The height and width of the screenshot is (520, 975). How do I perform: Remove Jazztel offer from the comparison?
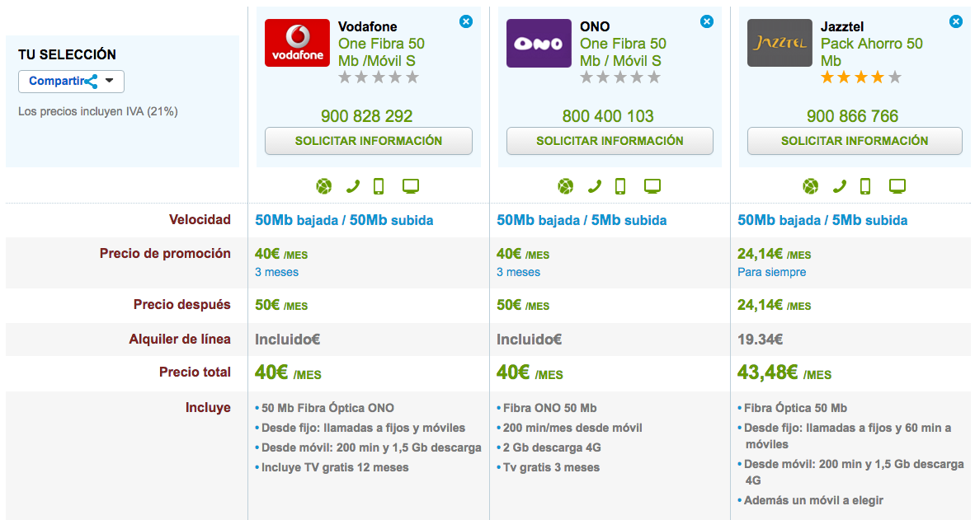point(956,21)
